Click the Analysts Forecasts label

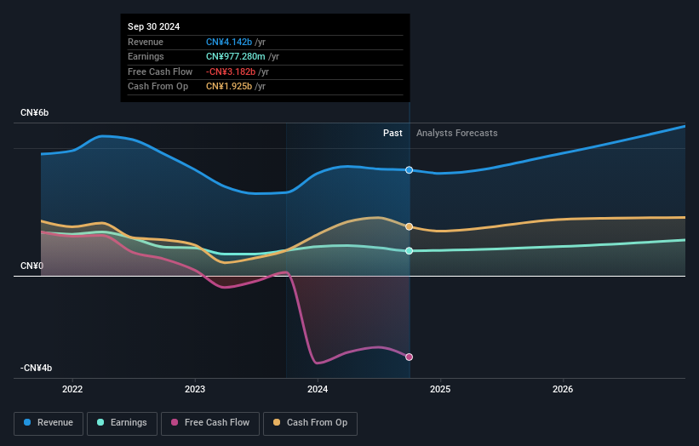(457, 134)
